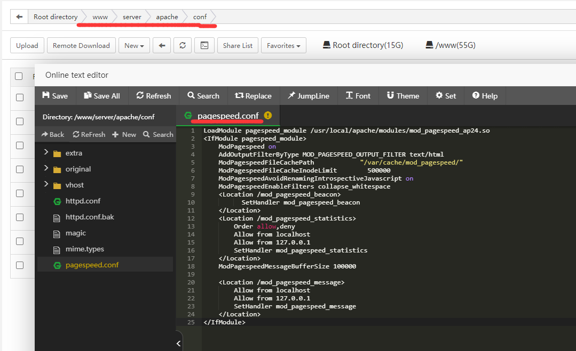Click the Upload button
This screenshot has width=576, height=351.
[x=27, y=46]
